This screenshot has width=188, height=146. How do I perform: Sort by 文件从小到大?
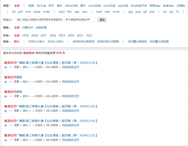[56, 42]
